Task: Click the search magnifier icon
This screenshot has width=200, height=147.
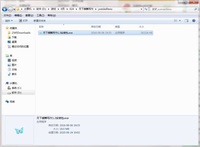Action: (195, 9)
